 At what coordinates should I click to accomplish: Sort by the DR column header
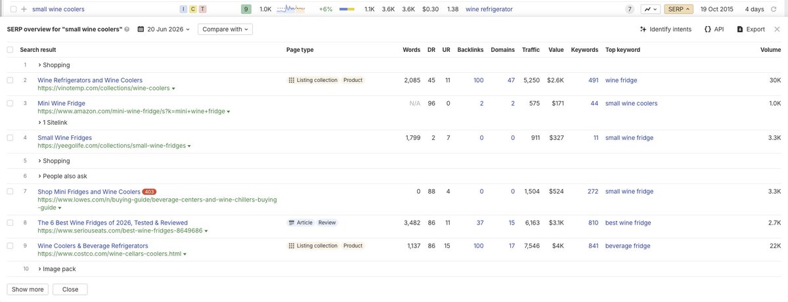pos(431,50)
